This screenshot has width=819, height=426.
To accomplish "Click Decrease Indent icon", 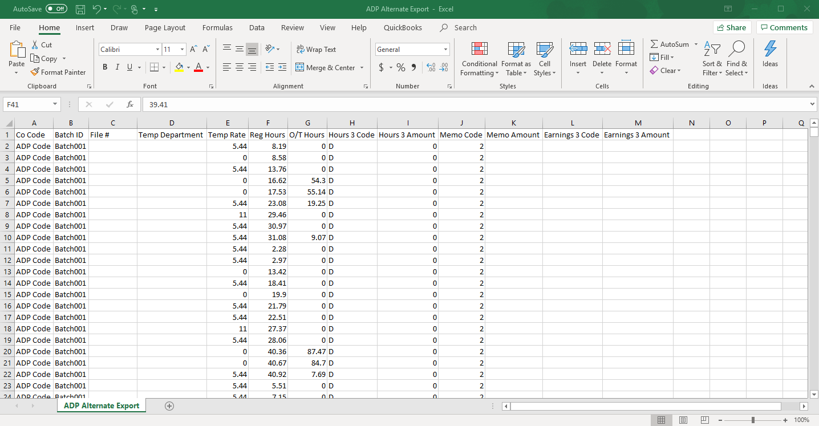I will 270,67.
